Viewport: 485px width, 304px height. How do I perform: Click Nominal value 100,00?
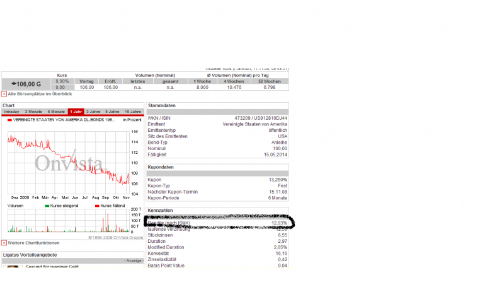[280, 149]
